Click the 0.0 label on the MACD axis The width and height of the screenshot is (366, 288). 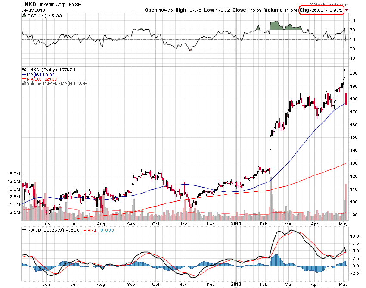356,266
